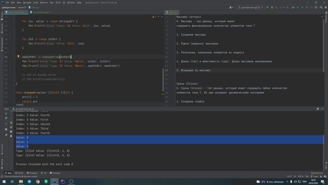The width and height of the screenshot is (328, 185).
Task: Rerun program with green play icon in Run panel
Action: (x=6, y=114)
